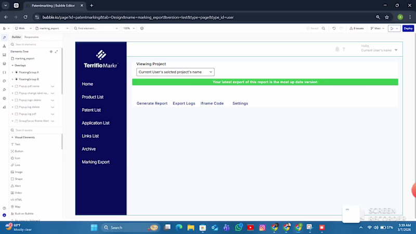Expand FloatingGroup A in elements tree

[12, 72]
